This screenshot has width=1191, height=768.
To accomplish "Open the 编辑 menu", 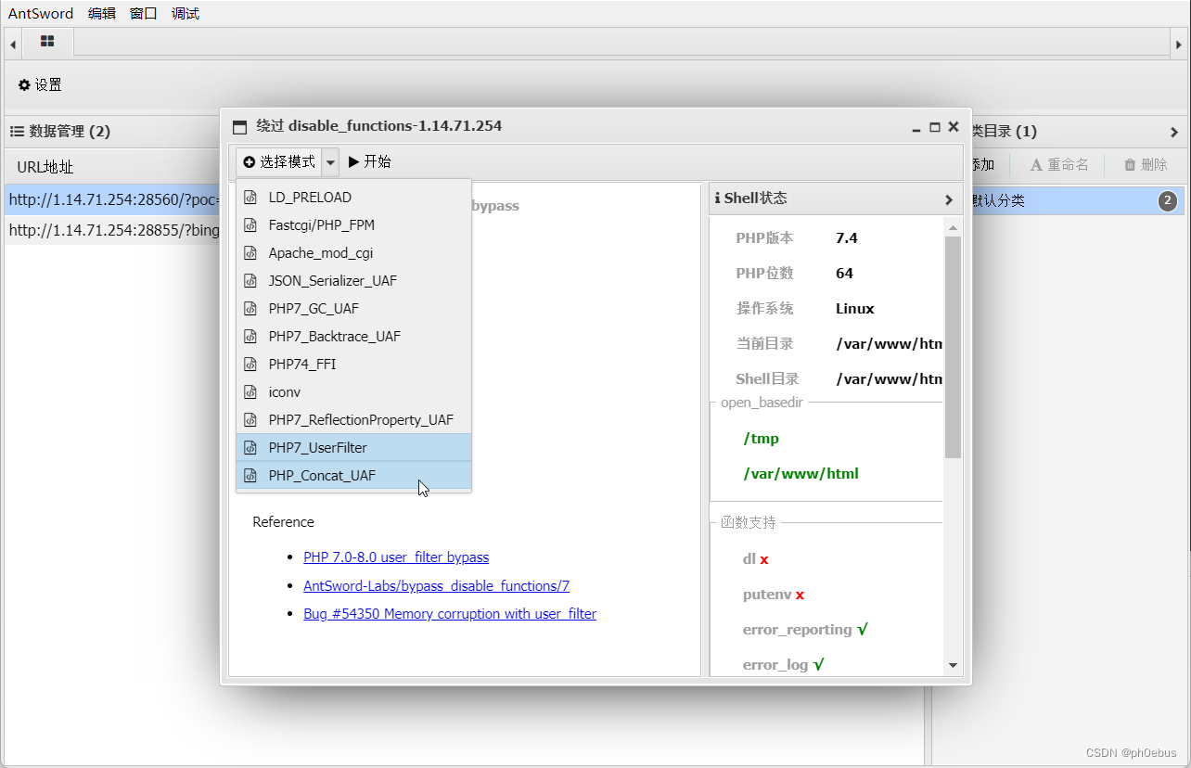I will click(x=102, y=13).
